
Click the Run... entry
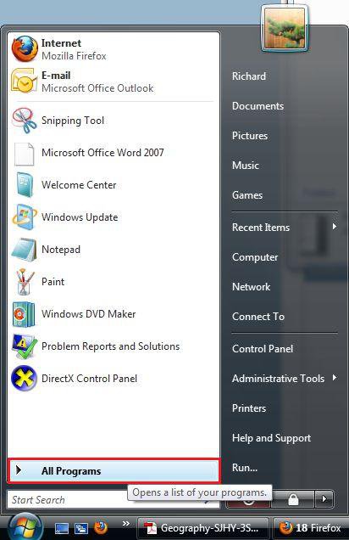(x=245, y=467)
